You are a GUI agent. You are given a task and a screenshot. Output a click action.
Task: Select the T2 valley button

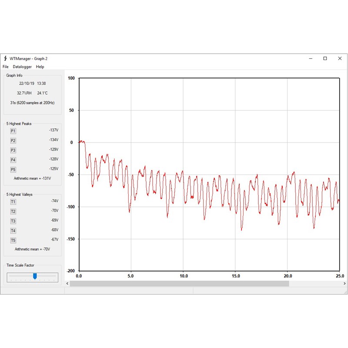pos(13,211)
